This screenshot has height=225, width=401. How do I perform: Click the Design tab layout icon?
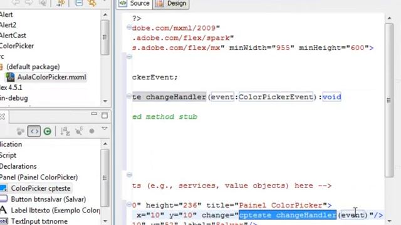point(160,3)
